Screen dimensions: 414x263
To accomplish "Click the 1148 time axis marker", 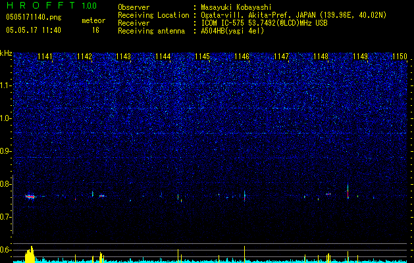I will pos(321,57).
